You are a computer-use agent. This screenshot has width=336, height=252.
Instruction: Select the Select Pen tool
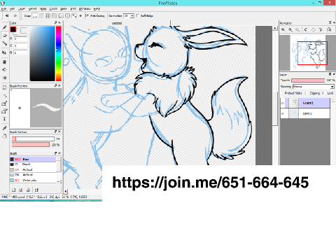[4, 104]
